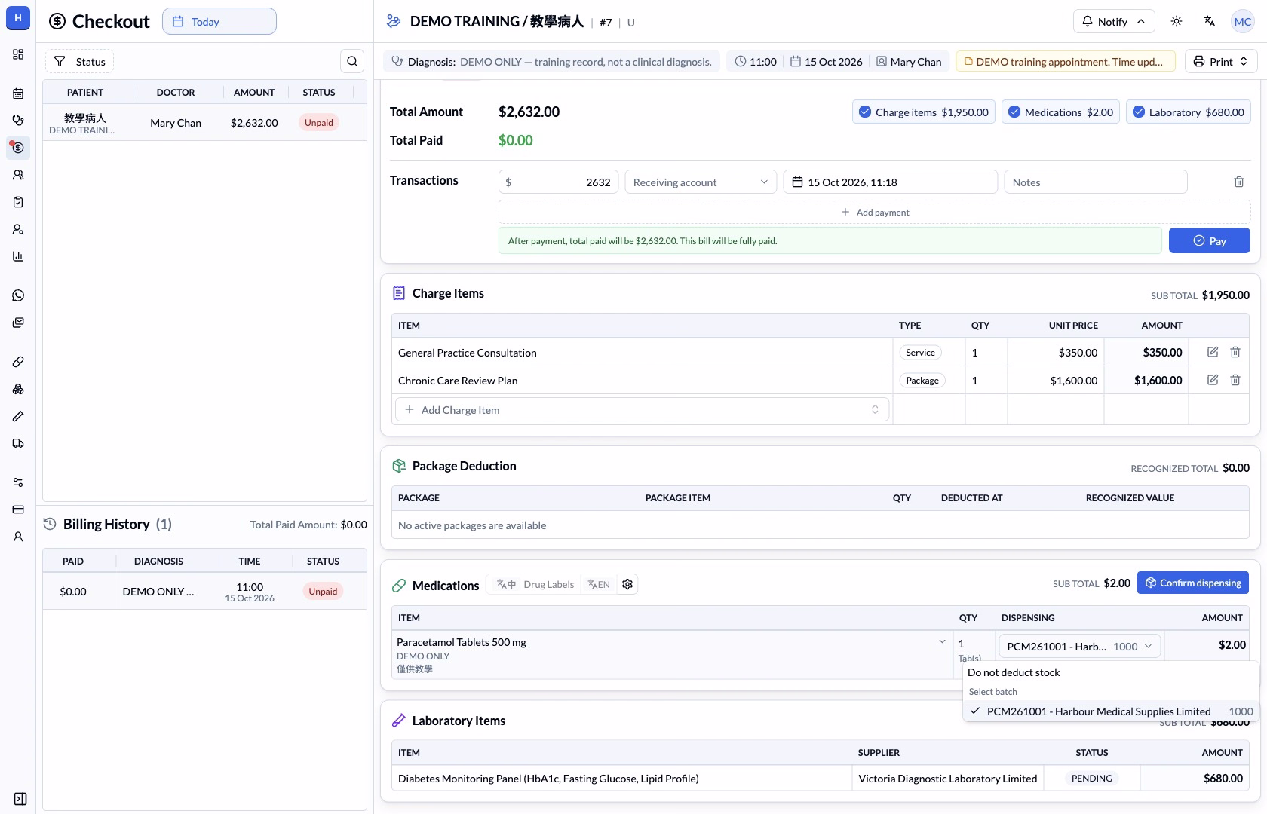Delete the Chronic Care Review Plan item

(x=1235, y=380)
